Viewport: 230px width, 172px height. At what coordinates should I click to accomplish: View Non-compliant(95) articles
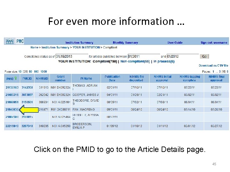pos(135,61)
